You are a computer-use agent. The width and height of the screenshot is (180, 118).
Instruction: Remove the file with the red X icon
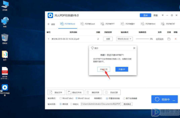pos(176,39)
